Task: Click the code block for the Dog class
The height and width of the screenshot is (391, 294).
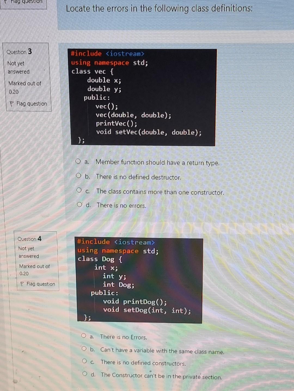Action: pos(139,280)
